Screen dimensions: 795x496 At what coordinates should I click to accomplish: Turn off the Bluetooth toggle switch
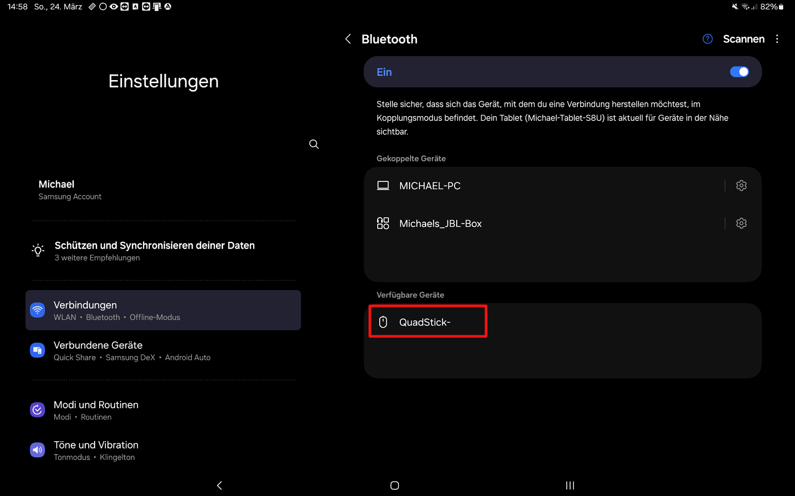point(739,72)
